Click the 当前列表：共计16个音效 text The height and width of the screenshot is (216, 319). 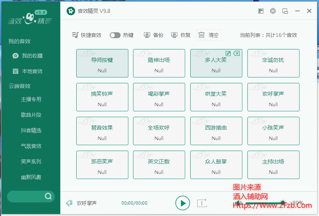click(x=268, y=35)
